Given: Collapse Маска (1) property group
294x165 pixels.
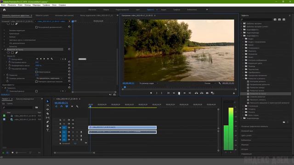Looking at the screenshot, I should [5, 56].
